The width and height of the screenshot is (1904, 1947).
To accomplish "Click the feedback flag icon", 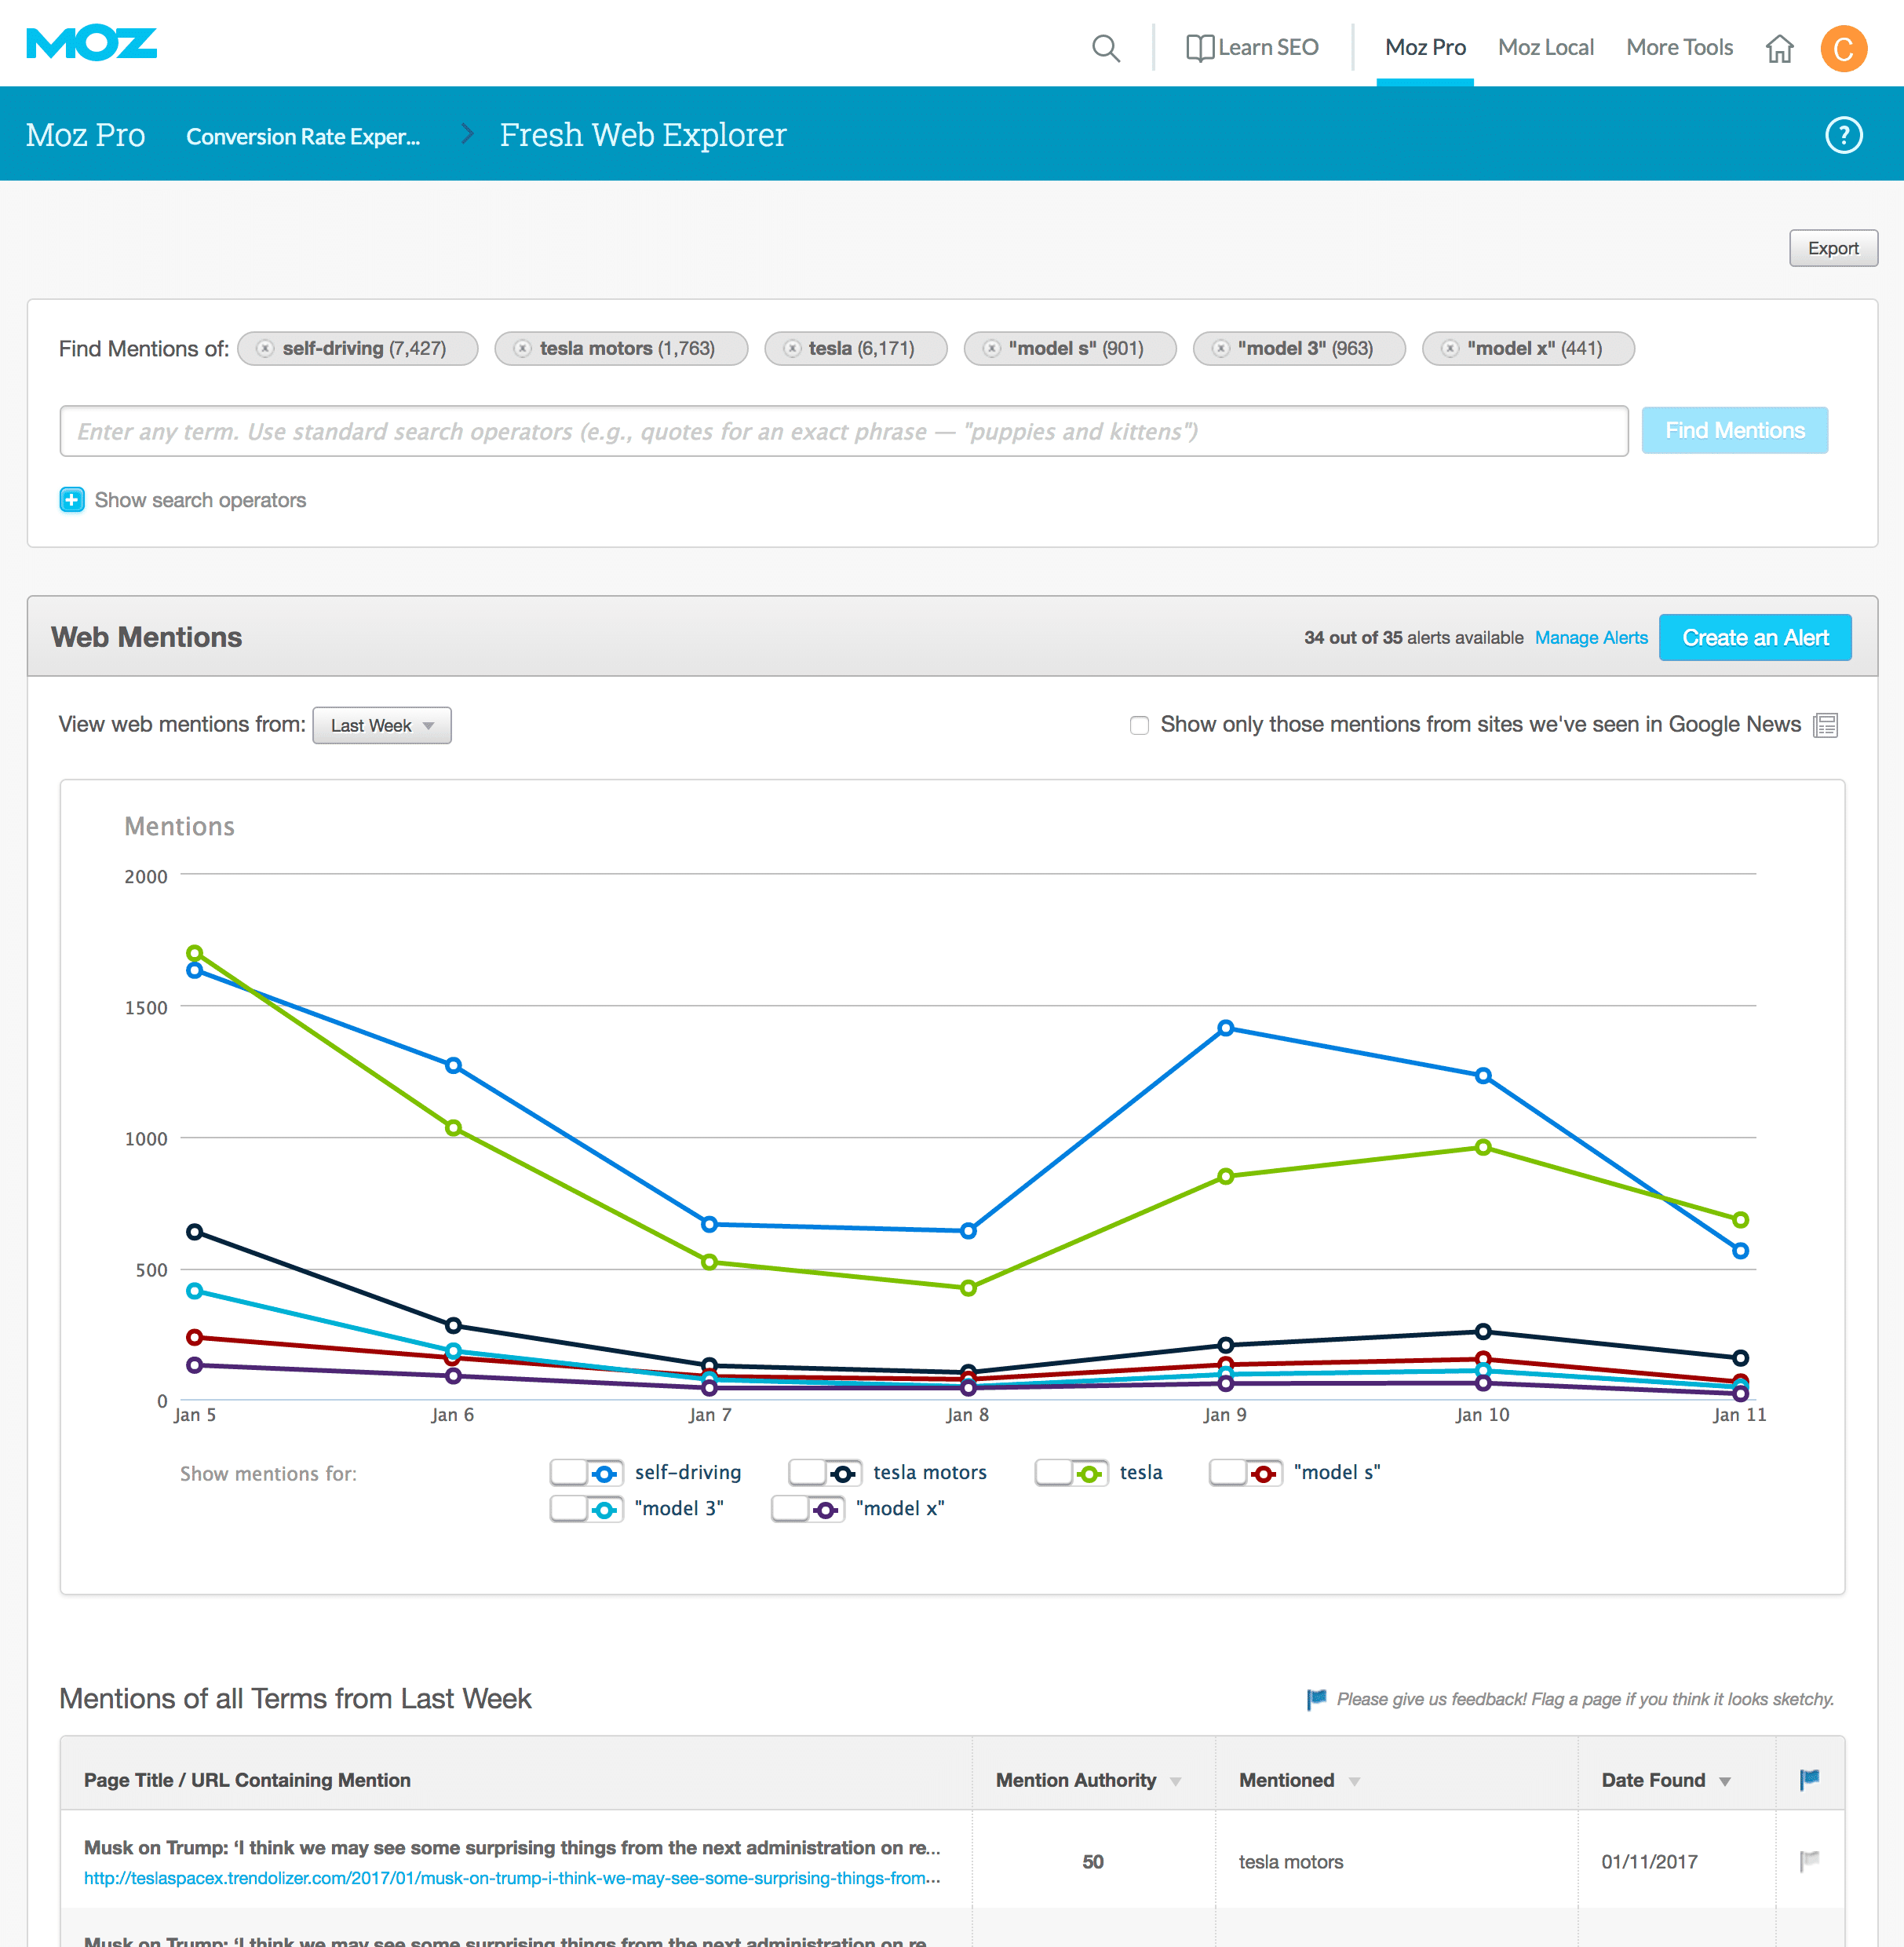I will (x=1316, y=1699).
